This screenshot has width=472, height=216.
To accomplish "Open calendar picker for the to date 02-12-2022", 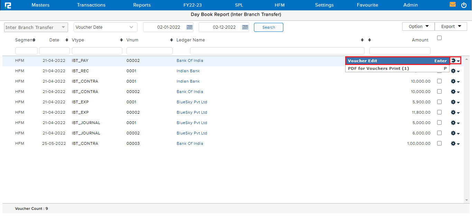I will 245,27.
